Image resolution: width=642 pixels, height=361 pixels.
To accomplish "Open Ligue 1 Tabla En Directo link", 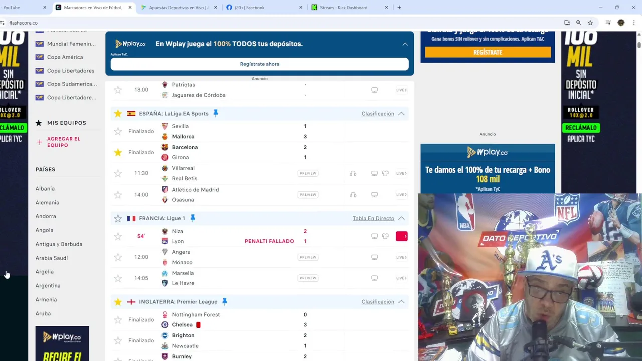I will (x=373, y=218).
